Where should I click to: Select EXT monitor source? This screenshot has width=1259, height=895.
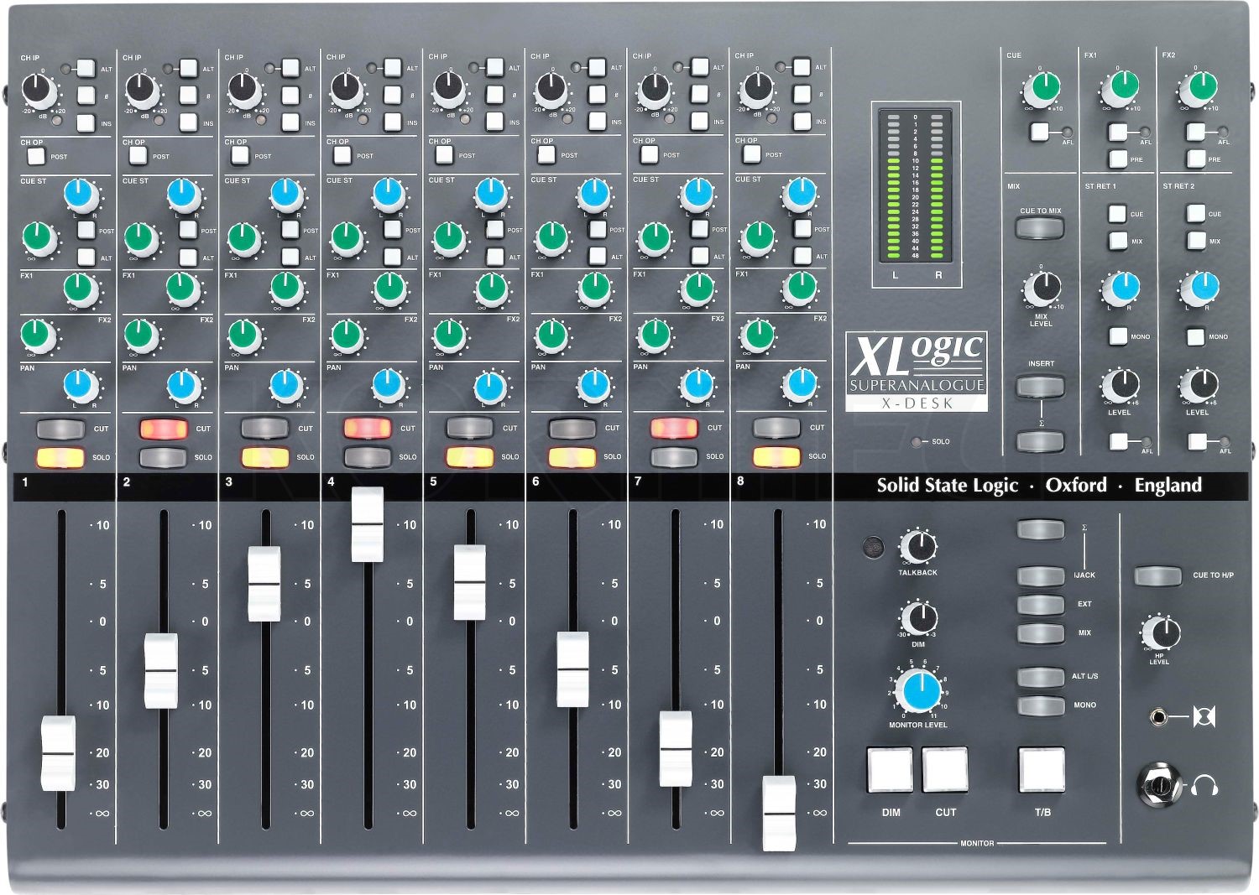(1041, 604)
